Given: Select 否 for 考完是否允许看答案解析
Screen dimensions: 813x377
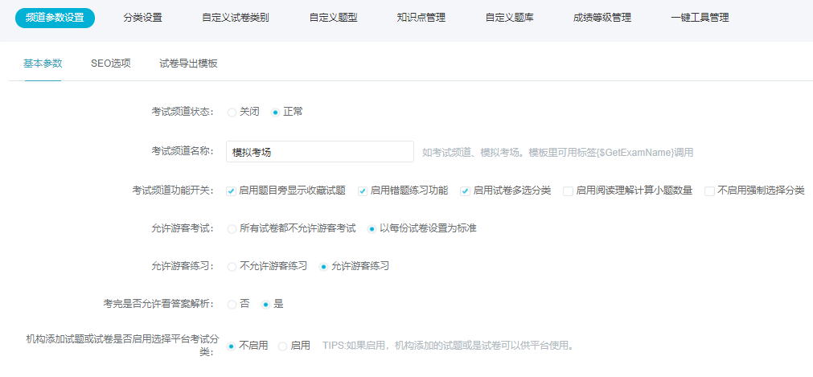Looking at the screenshot, I should pyautogui.click(x=232, y=304).
